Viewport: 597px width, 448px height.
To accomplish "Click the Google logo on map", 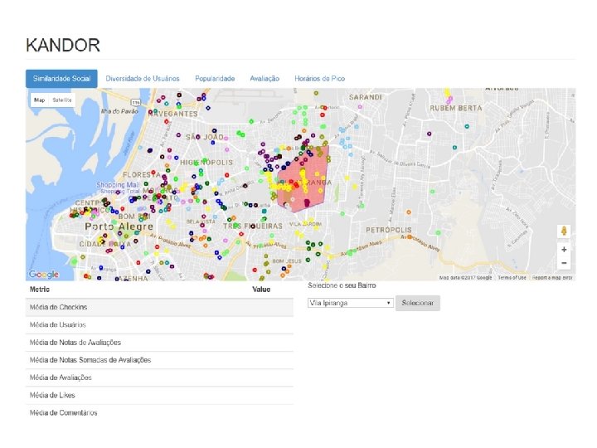I will [44, 275].
